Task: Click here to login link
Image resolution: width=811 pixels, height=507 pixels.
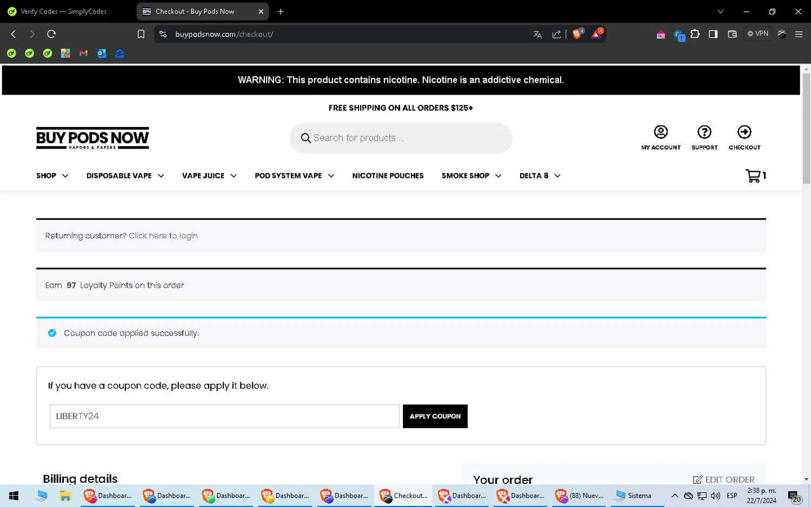Action: pos(163,236)
